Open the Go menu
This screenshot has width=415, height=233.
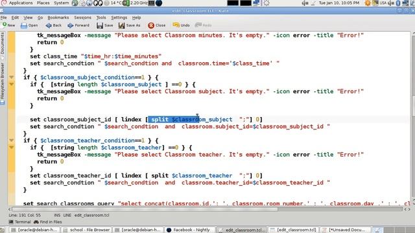click(40, 17)
